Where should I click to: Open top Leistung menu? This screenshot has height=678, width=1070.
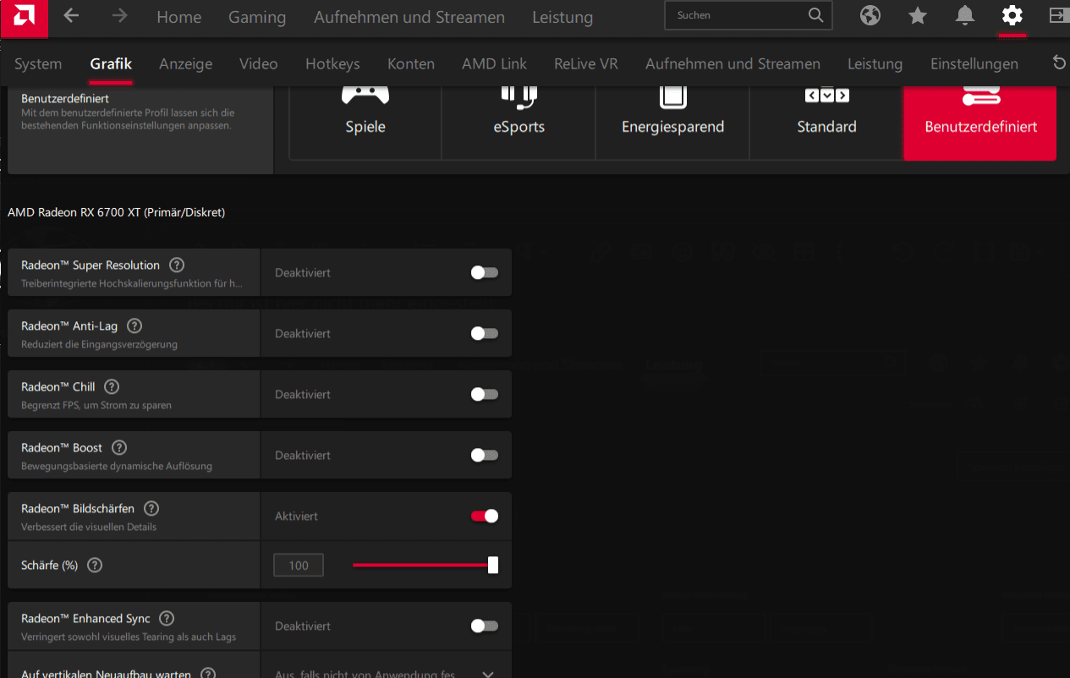(x=562, y=17)
